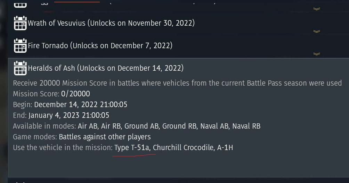The width and height of the screenshot is (349, 183).
Task: Expand the topmost partially visible challenge chevron
Action: pos(316,9)
